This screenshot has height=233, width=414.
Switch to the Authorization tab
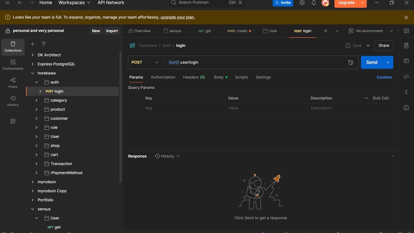[163, 77]
